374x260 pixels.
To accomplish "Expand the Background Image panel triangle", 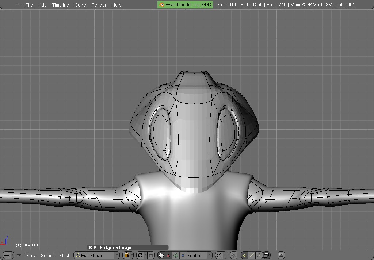I will [95, 247].
